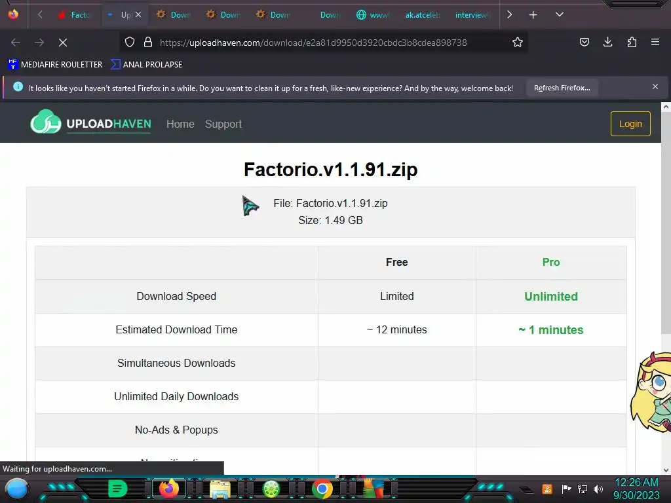The image size is (671, 503).
Task: Open the Downloads panel
Action: pyautogui.click(x=607, y=42)
